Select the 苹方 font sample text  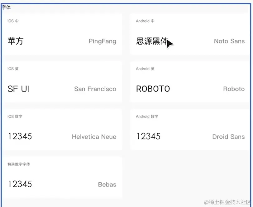[15, 41]
